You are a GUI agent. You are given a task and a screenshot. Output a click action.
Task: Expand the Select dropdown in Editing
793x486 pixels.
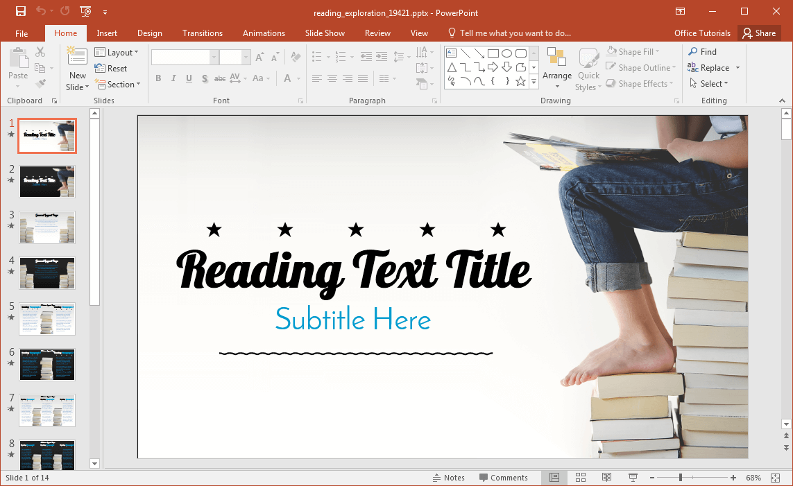[709, 84]
